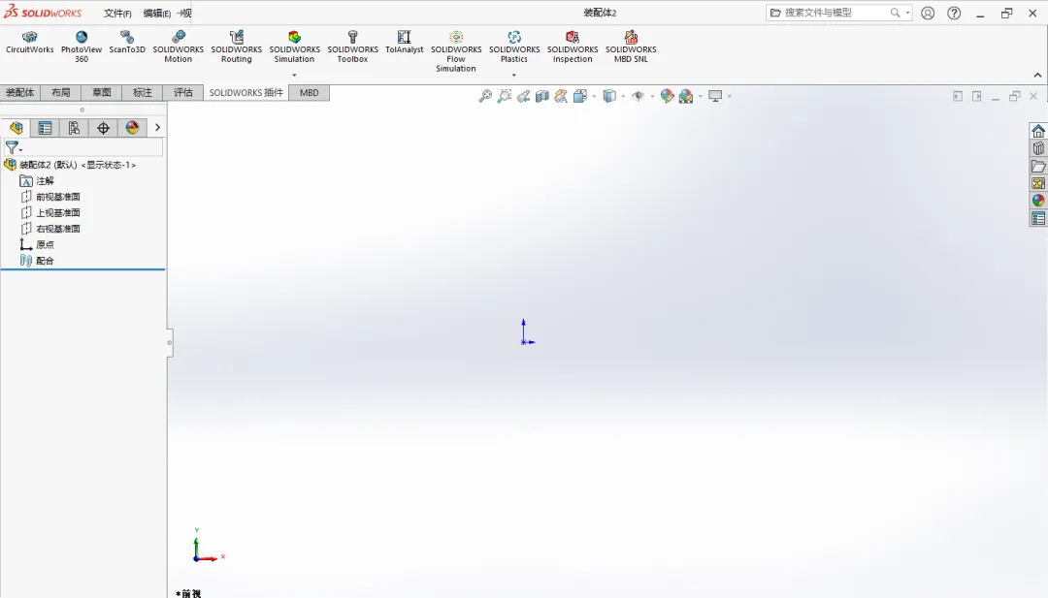Click the feature tree filter funnel icon
Screen dimensions: 1048x598
click(13, 147)
